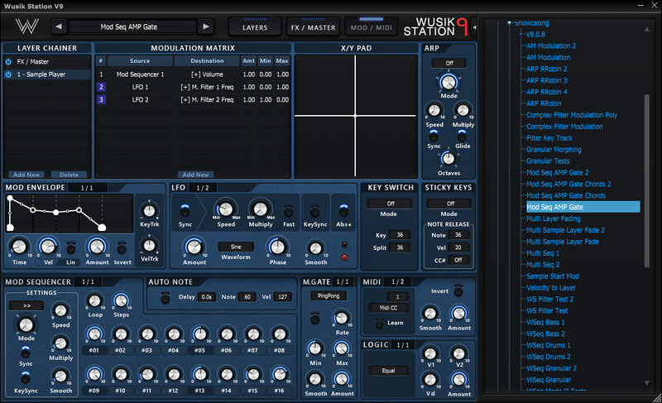
Task: Click Add New in Modulation Matrix
Action: [195, 175]
